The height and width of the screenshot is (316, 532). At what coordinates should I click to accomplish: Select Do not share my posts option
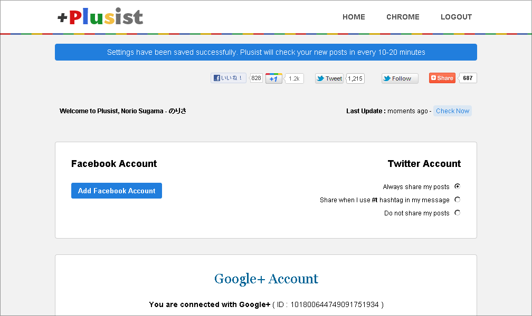click(458, 213)
